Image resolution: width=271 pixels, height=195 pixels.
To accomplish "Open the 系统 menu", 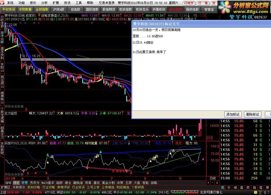I will click(x=10, y=3).
